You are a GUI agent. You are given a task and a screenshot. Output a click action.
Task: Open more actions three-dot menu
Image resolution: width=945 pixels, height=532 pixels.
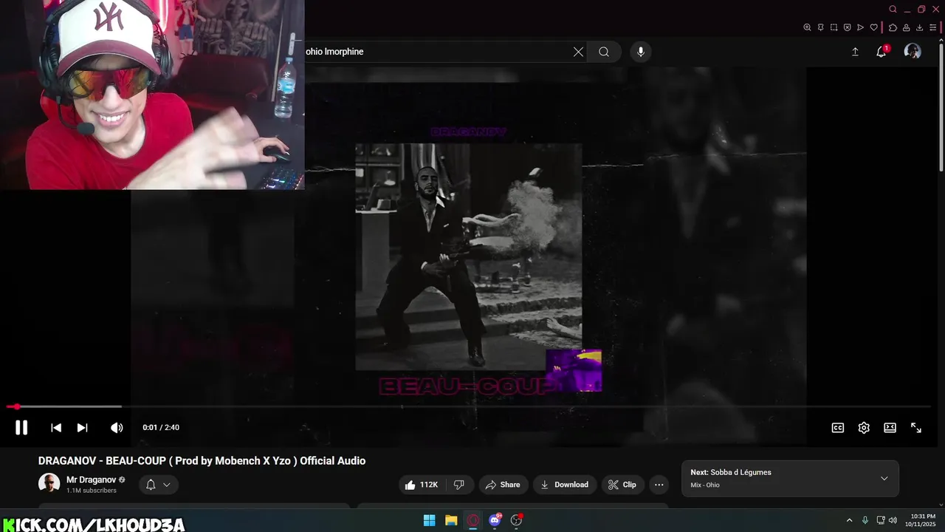(x=659, y=485)
